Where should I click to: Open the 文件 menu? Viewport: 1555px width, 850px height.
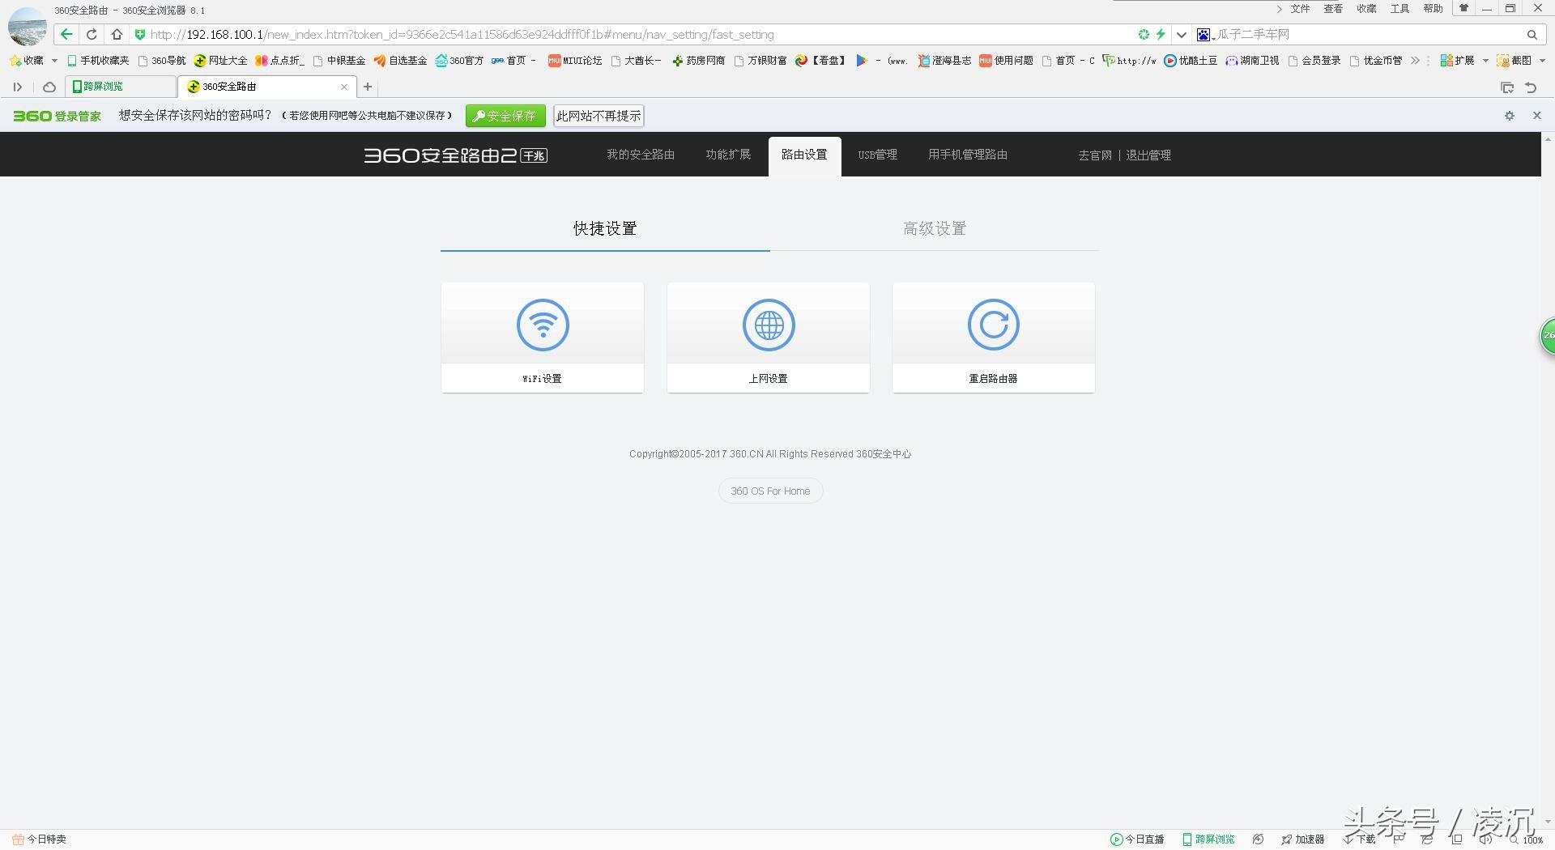[x=1300, y=9]
